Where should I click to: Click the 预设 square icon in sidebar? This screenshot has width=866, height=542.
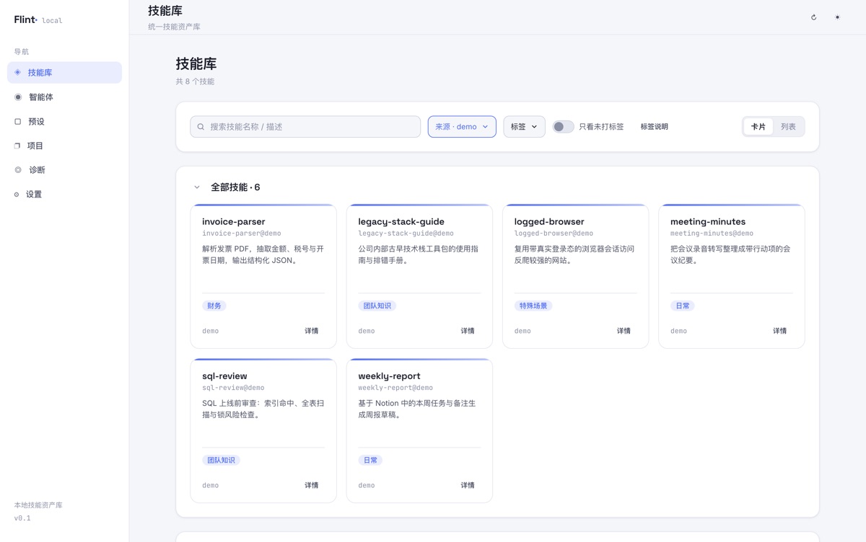coord(18,121)
